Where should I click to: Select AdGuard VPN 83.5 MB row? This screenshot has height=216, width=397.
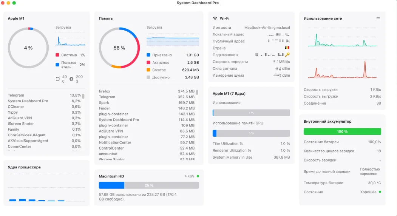click(x=147, y=131)
